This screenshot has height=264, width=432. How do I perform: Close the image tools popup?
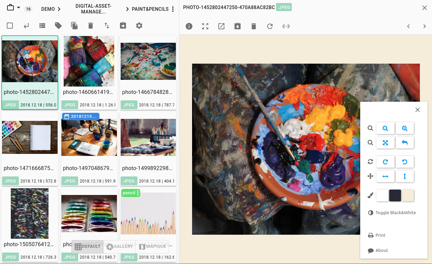pyautogui.click(x=418, y=110)
